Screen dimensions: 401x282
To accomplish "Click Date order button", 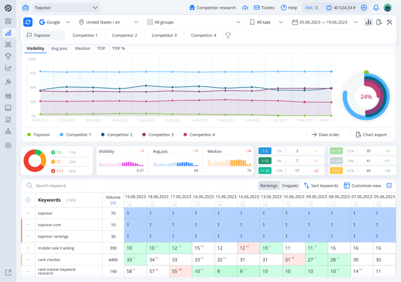I will click(325, 135).
